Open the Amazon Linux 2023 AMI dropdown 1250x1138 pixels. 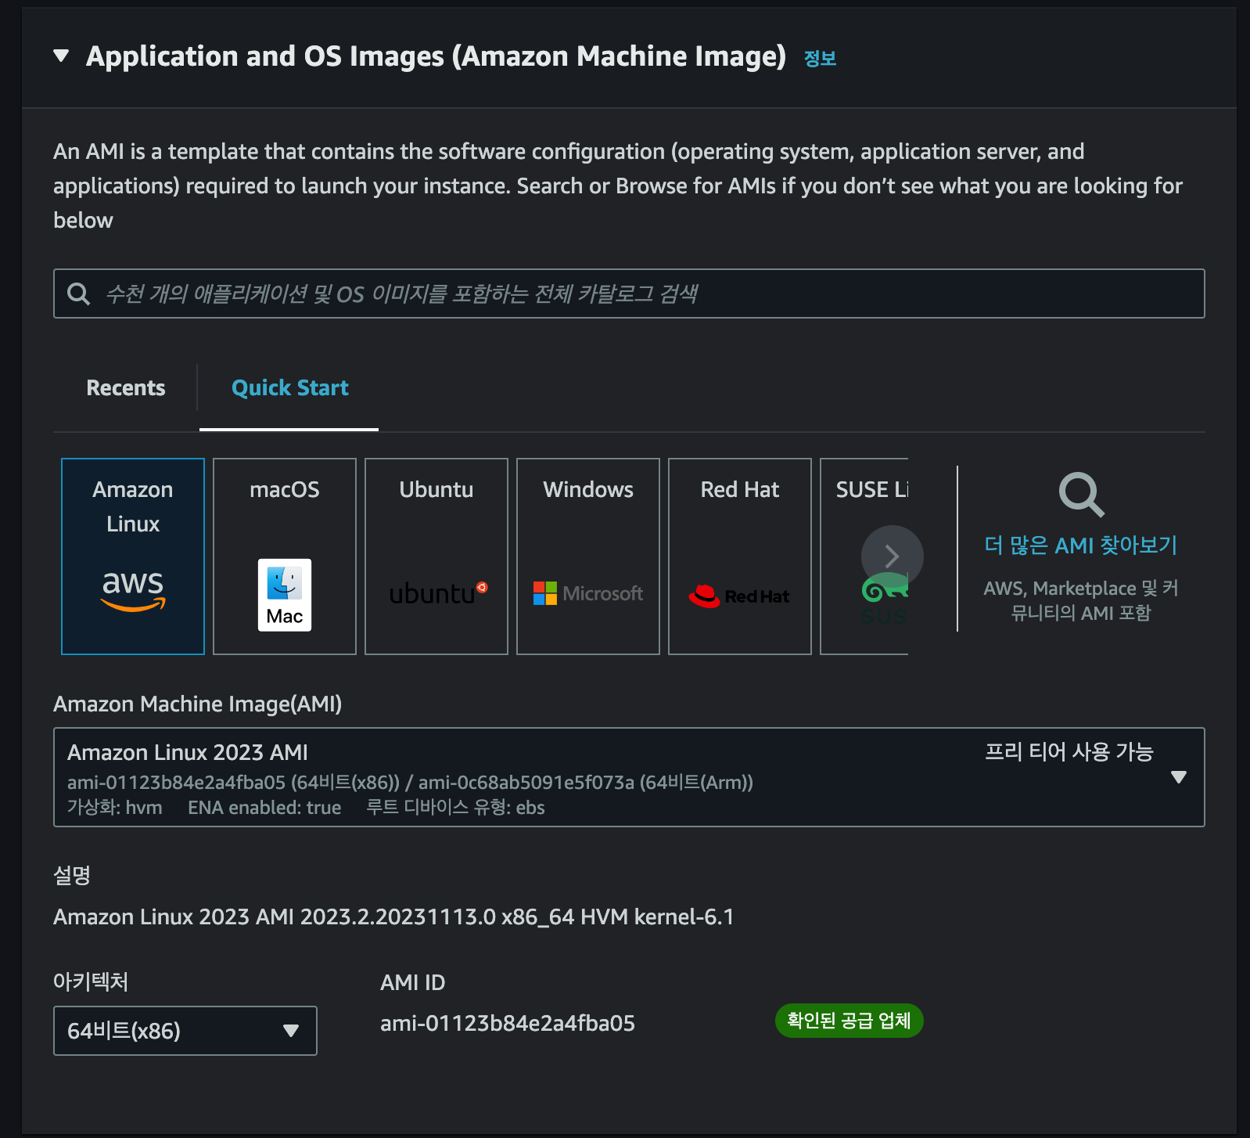(x=629, y=777)
